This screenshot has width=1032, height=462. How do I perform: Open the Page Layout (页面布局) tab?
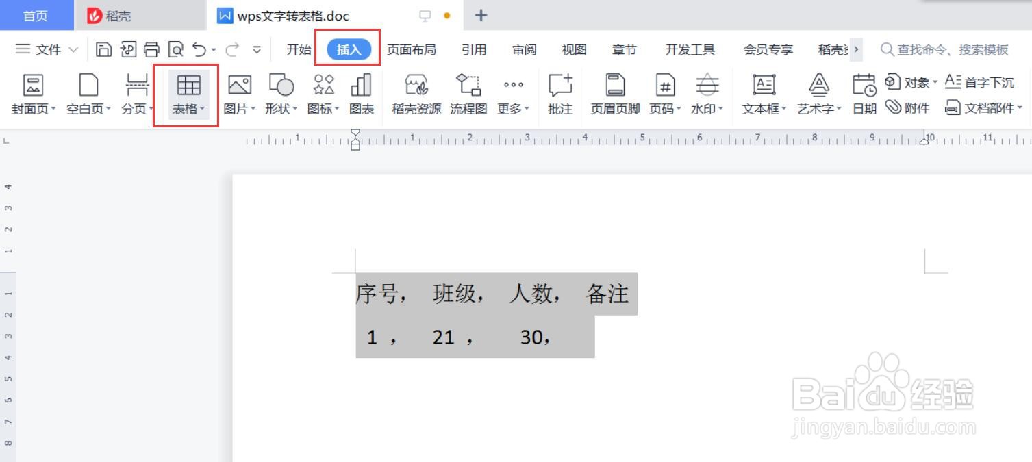click(x=411, y=49)
